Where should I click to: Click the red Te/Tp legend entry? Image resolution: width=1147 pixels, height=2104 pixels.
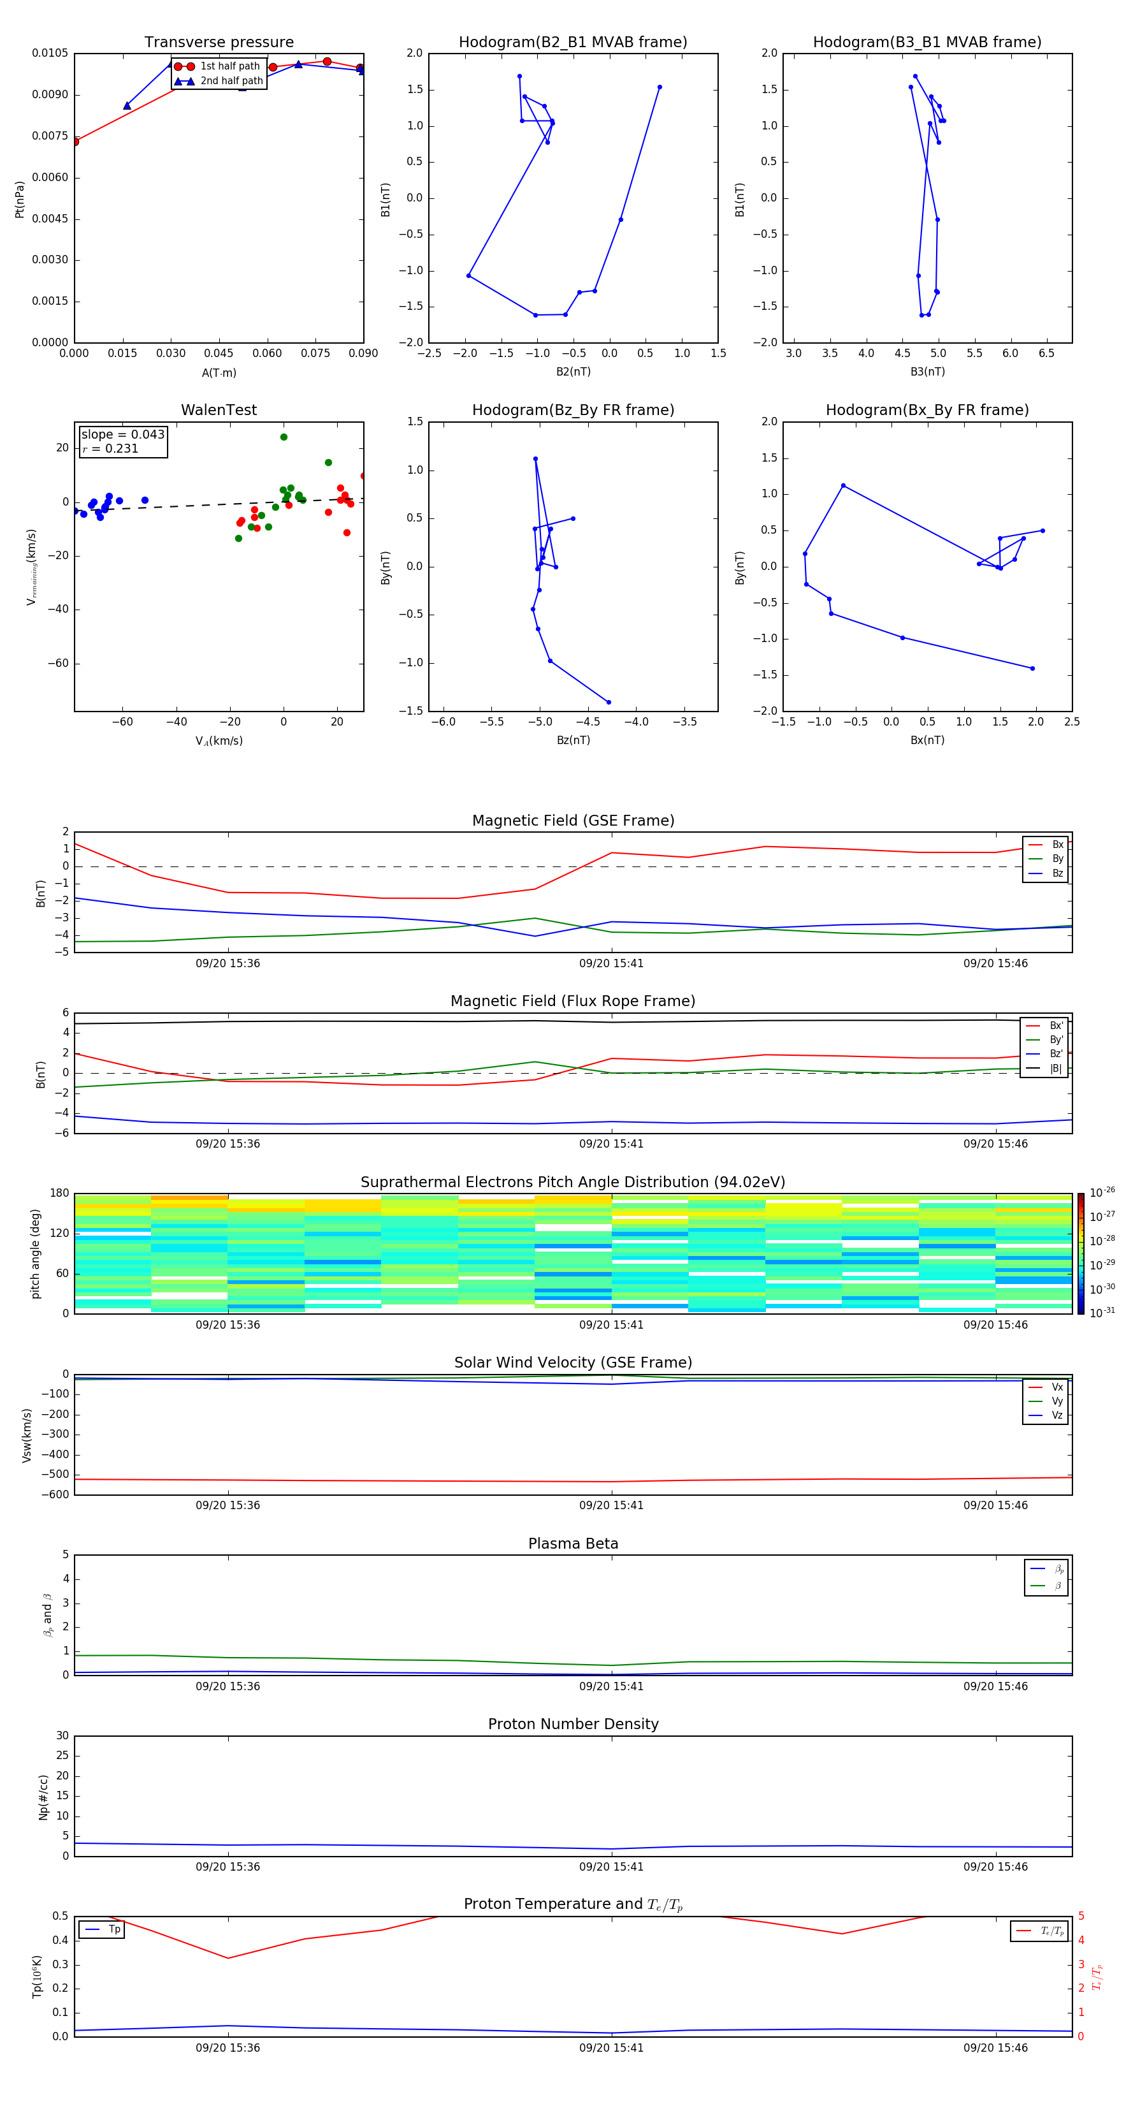[x=1039, y=1931]
